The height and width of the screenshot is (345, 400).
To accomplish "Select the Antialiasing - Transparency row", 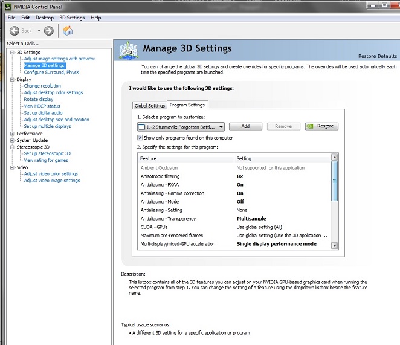I will tap(234, 219).
